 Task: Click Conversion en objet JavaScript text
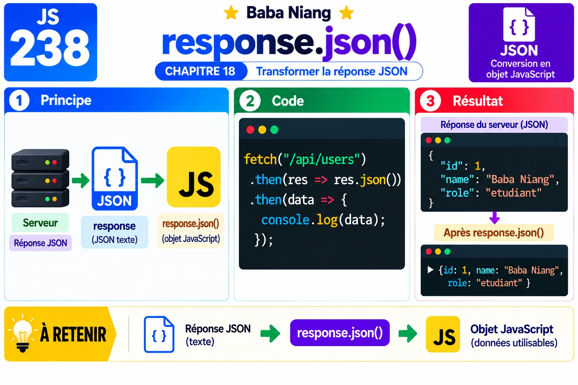pos(520,69)
